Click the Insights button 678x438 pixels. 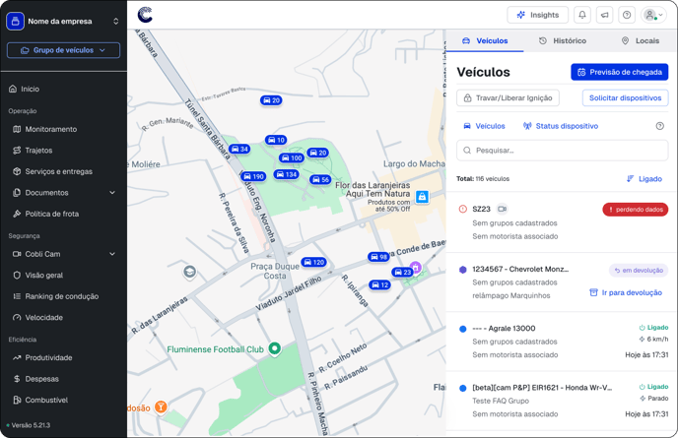(538, 15)
